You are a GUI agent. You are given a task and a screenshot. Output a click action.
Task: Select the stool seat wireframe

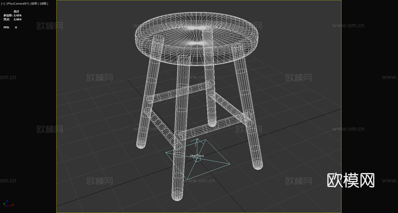(197, 39)
